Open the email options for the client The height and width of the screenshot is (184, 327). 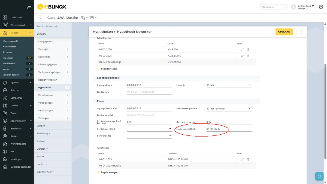pyautogui.click(x=93, y=18)
